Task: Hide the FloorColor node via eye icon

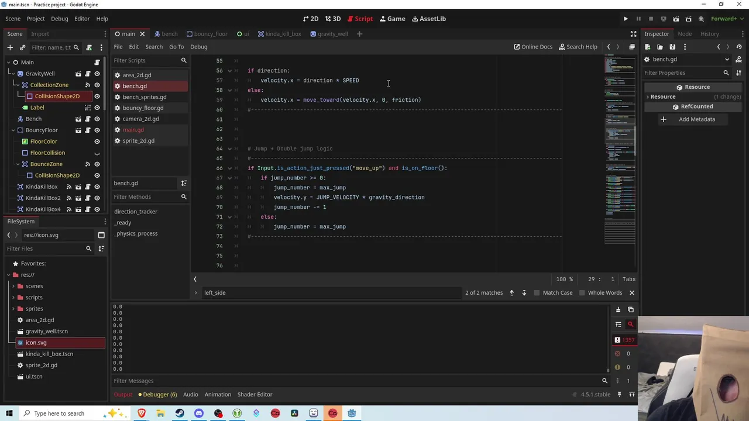Action: point(97,142)
